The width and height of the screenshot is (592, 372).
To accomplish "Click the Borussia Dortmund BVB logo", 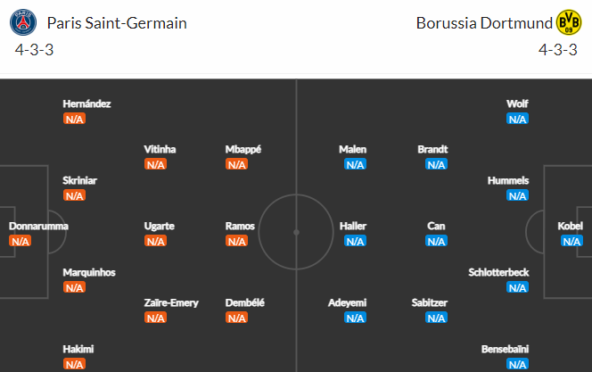I will (x=568, y=22).
